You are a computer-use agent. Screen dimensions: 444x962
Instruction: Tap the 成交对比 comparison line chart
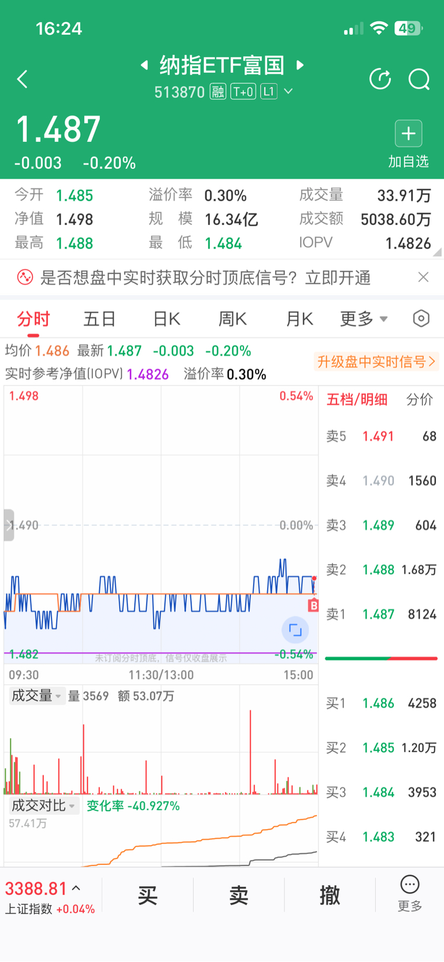point(161,840)
